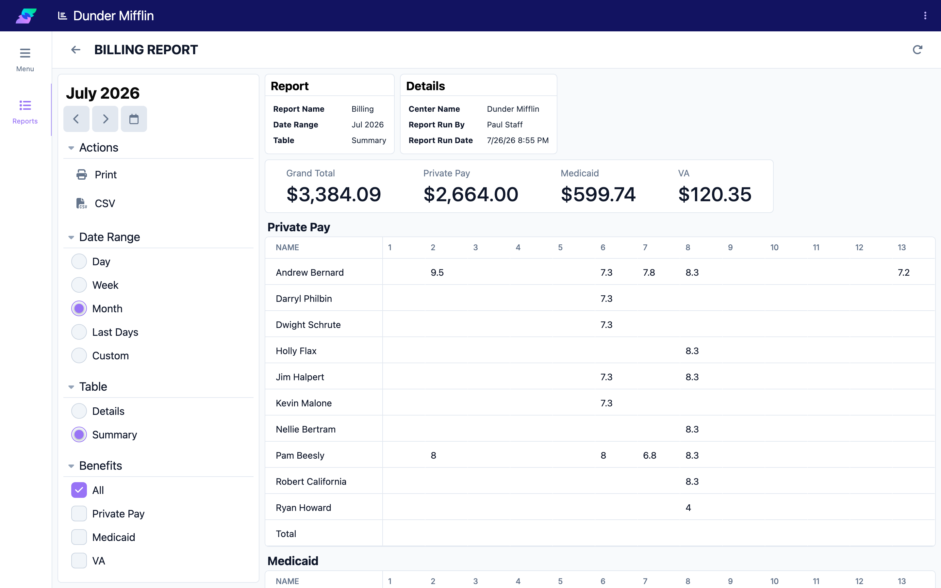Select the Week date range
The height and width of the screenshot is (588, 941).
(x=79, y=285)
